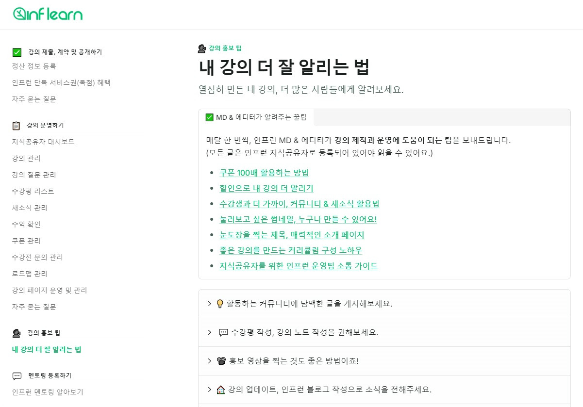Screen dimensions: 583x407
Task: Open 지식공유자 대시보드 in sidebar
Action: tap(43, 142)
